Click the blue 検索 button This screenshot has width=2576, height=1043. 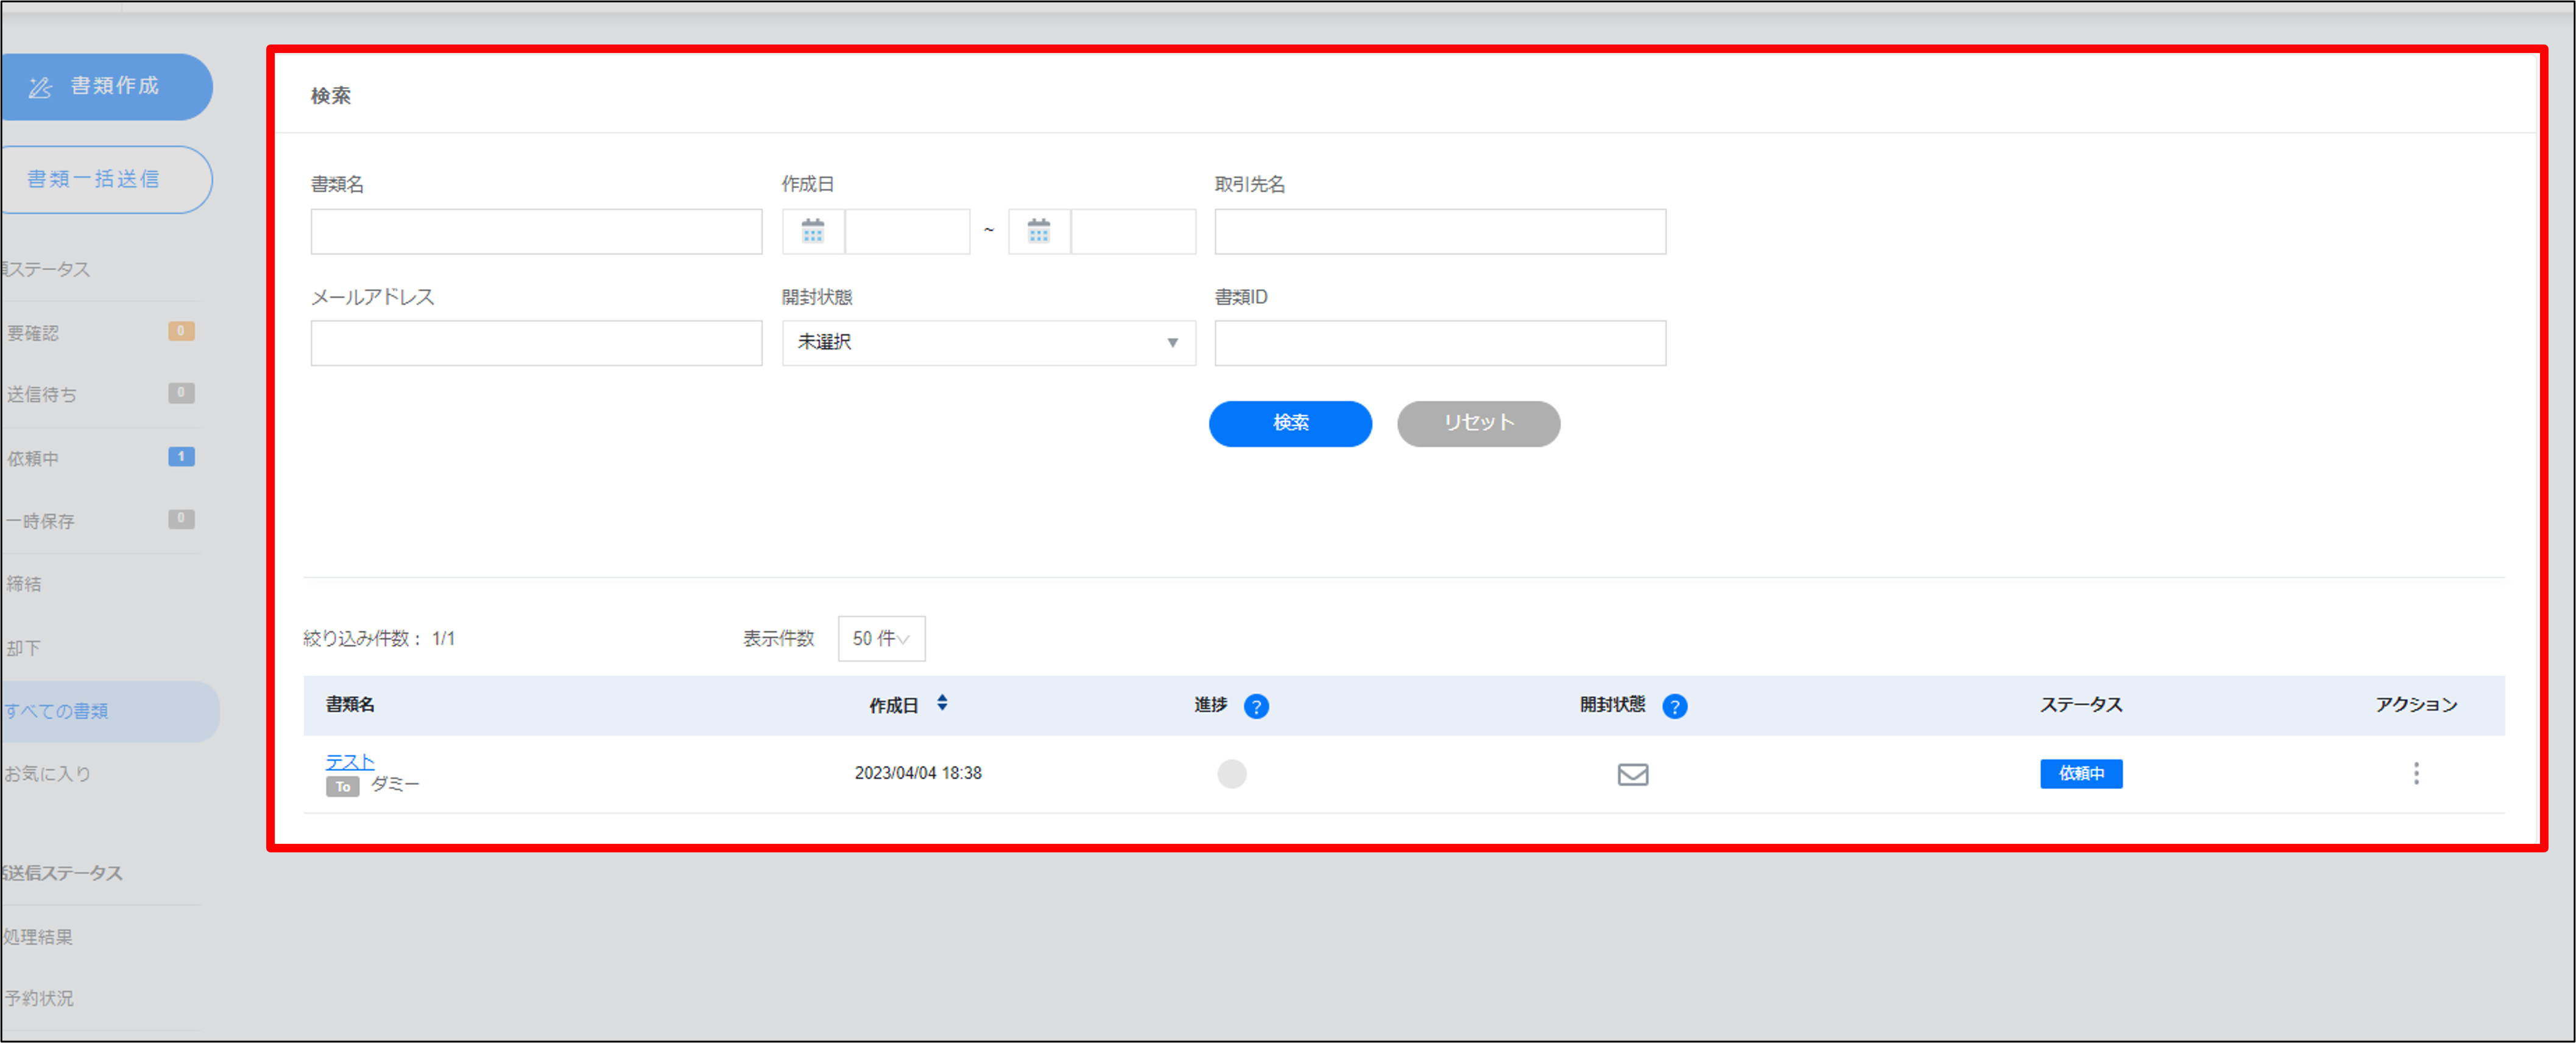click(1289, 423)
